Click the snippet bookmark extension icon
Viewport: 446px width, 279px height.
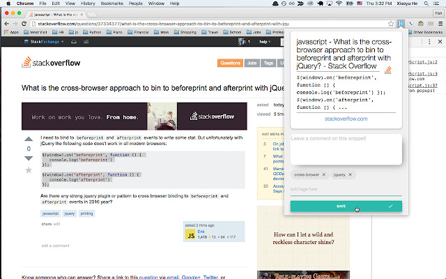pos(401,24)
